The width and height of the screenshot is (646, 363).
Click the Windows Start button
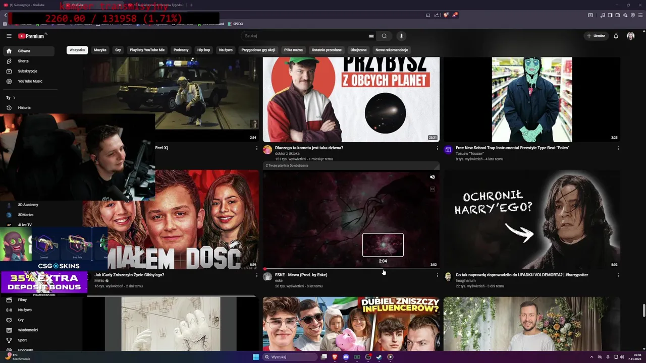(256, 357)
